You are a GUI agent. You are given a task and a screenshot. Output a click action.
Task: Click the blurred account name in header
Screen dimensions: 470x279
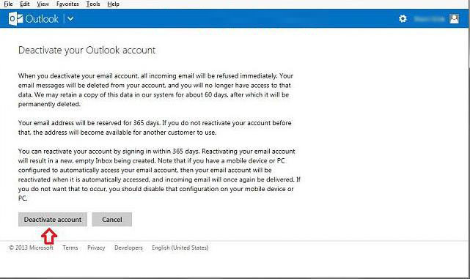[429, 19]
